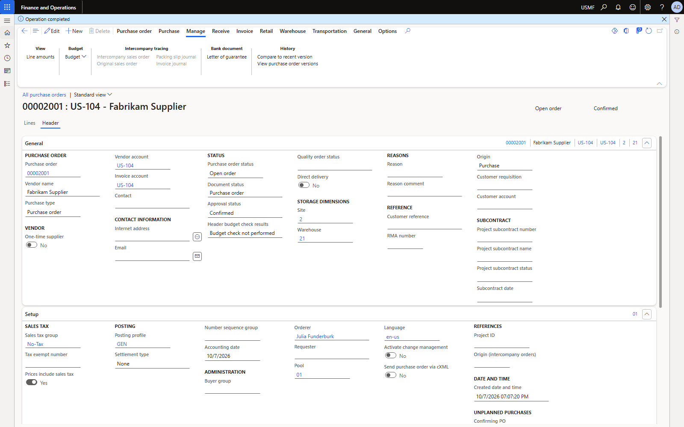Expand the Budget dropdown menu
684x427 pixels.
pos(76,57)
